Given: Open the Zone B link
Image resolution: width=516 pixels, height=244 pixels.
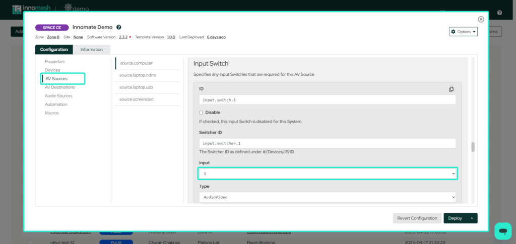Looking at the screenshot, I should pos(53,37).
